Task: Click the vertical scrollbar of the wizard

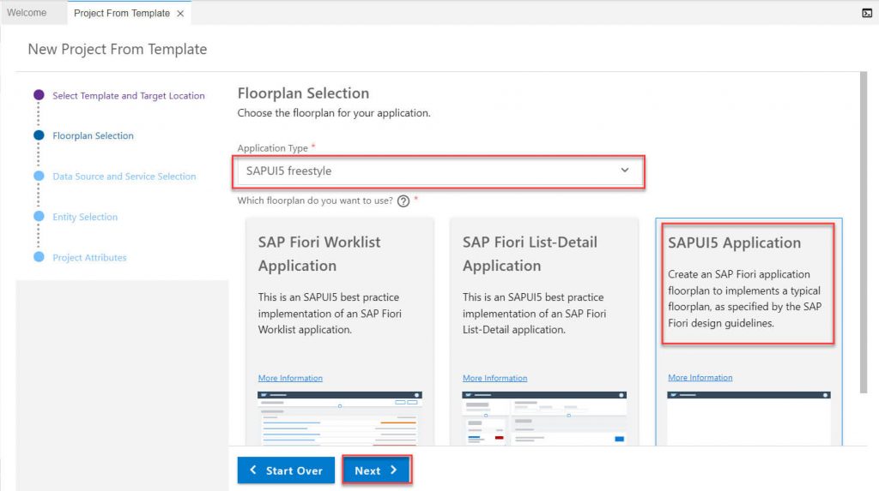Action: (x=864, y=232)
